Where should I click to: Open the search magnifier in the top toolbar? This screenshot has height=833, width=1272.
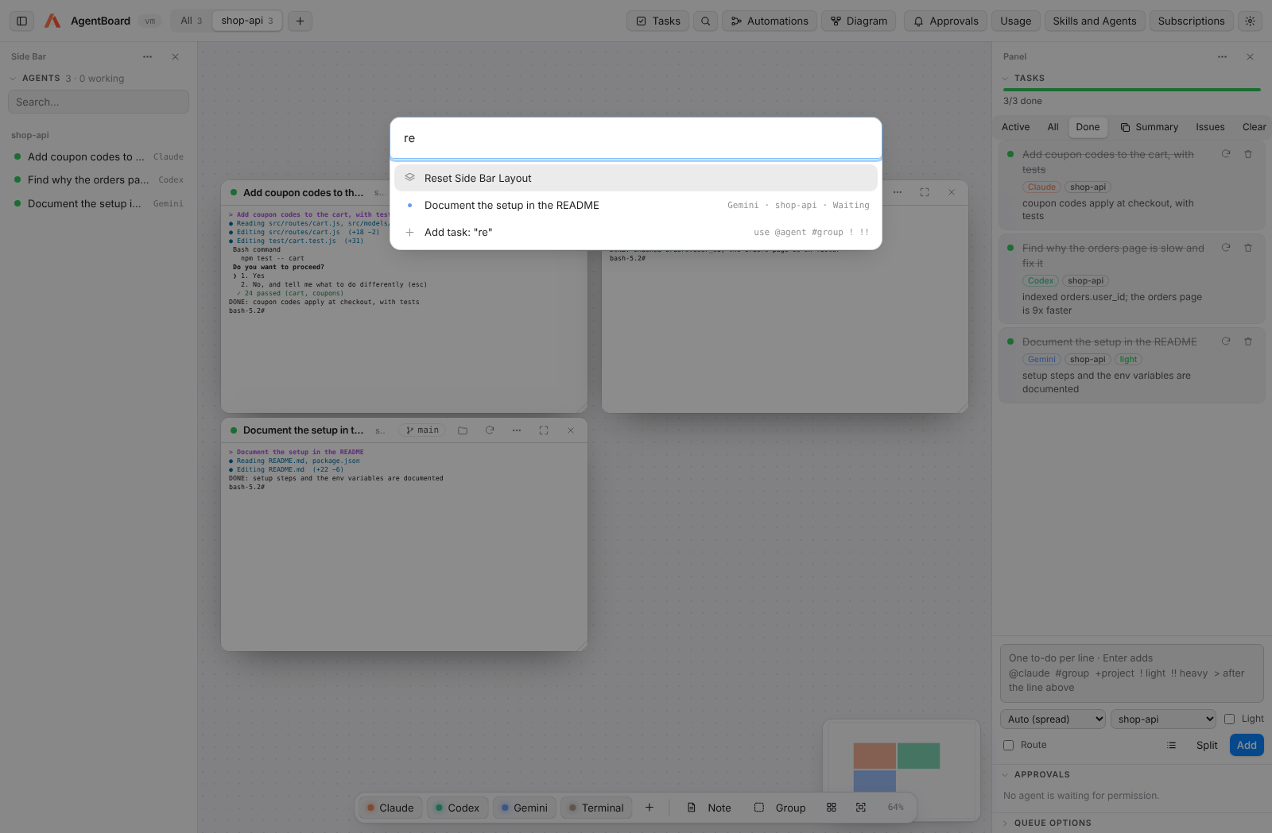(x=705, y=21)
